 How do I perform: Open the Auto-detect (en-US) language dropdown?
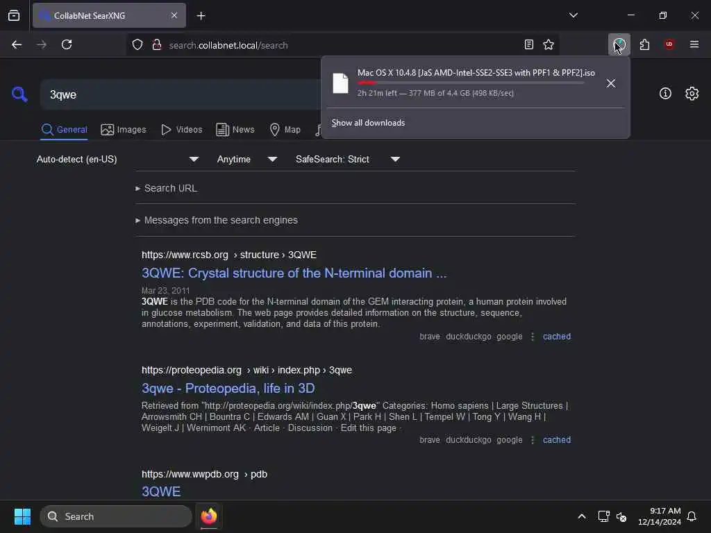pos(118,159)
